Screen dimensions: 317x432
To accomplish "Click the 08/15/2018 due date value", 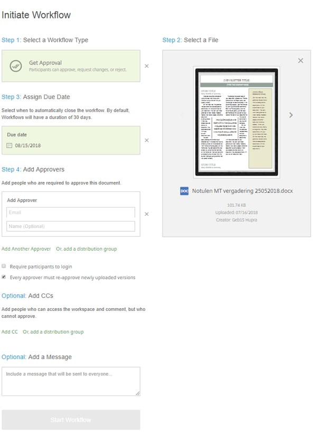I will pos(28,145).
